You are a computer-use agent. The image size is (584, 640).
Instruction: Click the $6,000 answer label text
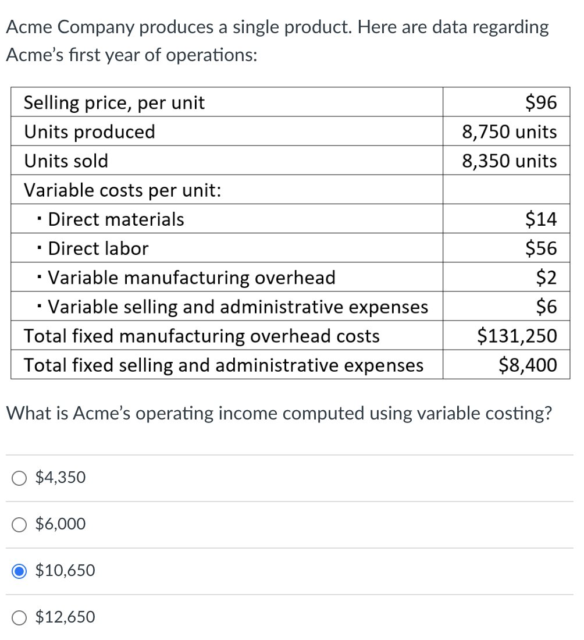pyautogui.click(x=60, y=524)
